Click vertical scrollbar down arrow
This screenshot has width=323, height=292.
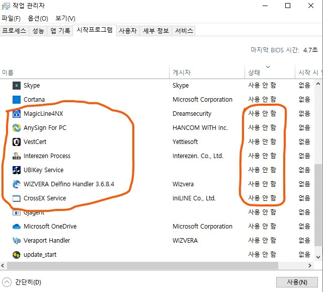click(x=318, y=257)
